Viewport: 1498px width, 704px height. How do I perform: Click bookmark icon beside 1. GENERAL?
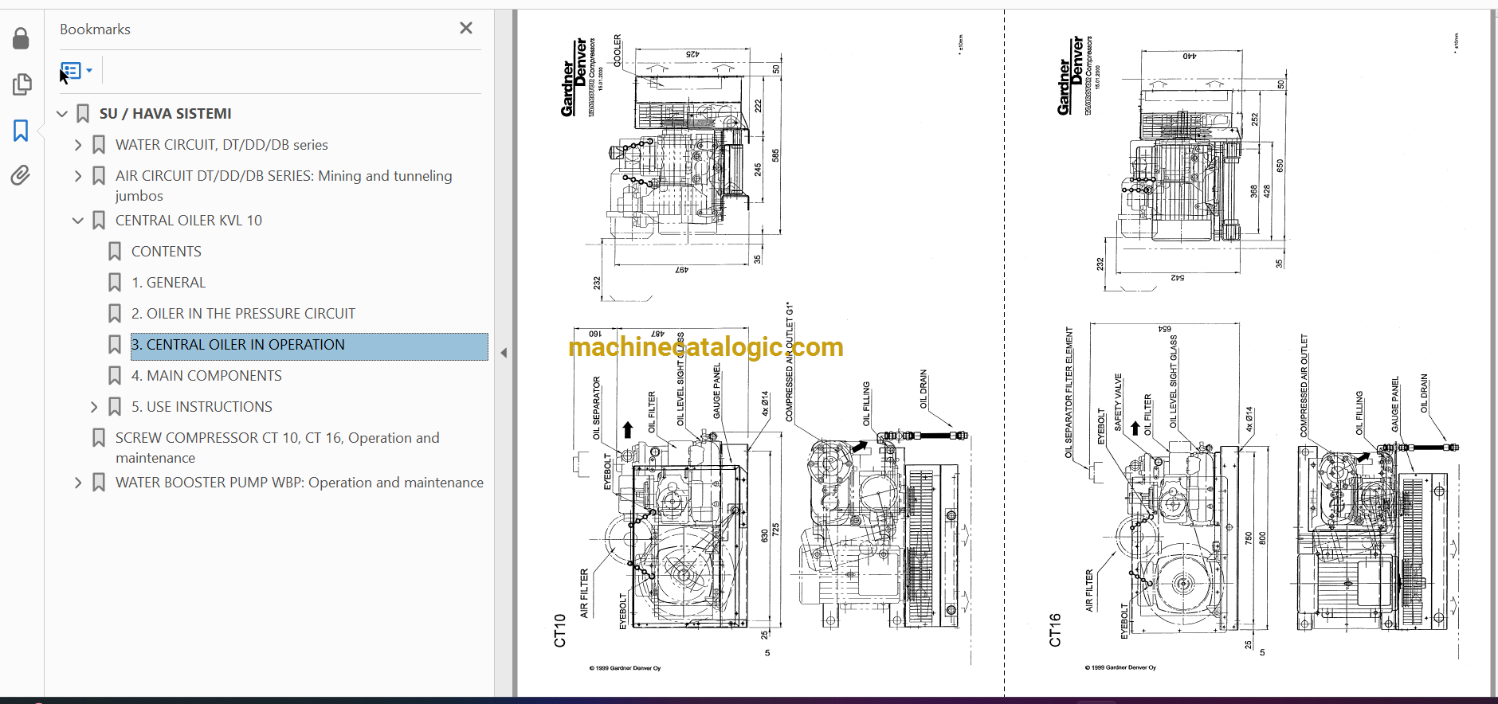tap(115, 283)
